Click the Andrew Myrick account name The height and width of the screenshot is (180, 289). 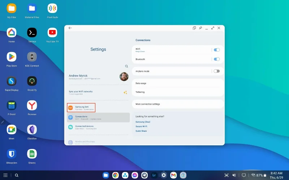(78, 76)
